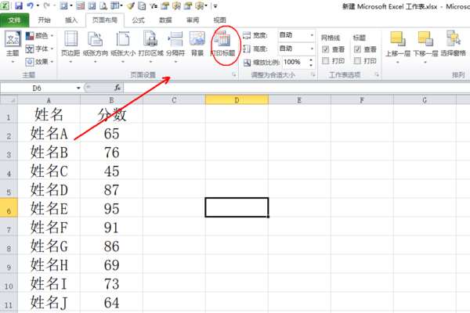The height and width of the screenshot is (313, 470).
Task: Click the format painter brush icon in quick access
Action: tap(131, 5)
